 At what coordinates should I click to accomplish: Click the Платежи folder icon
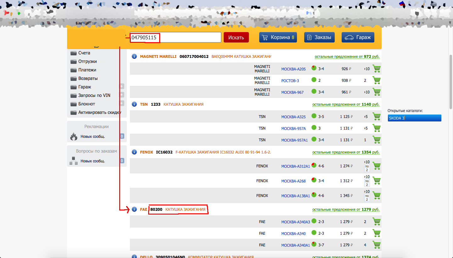click(74, 70)
